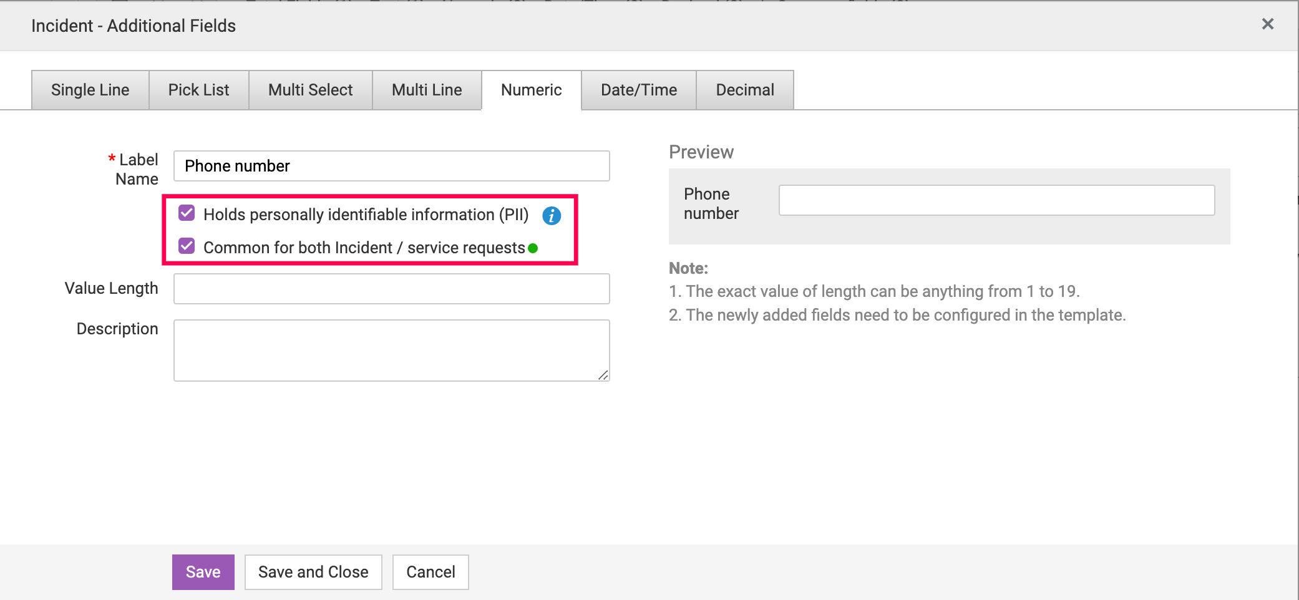The image size is (1299, 600).
Task: Click the green status dot indicator
Action: click(533, 248)
